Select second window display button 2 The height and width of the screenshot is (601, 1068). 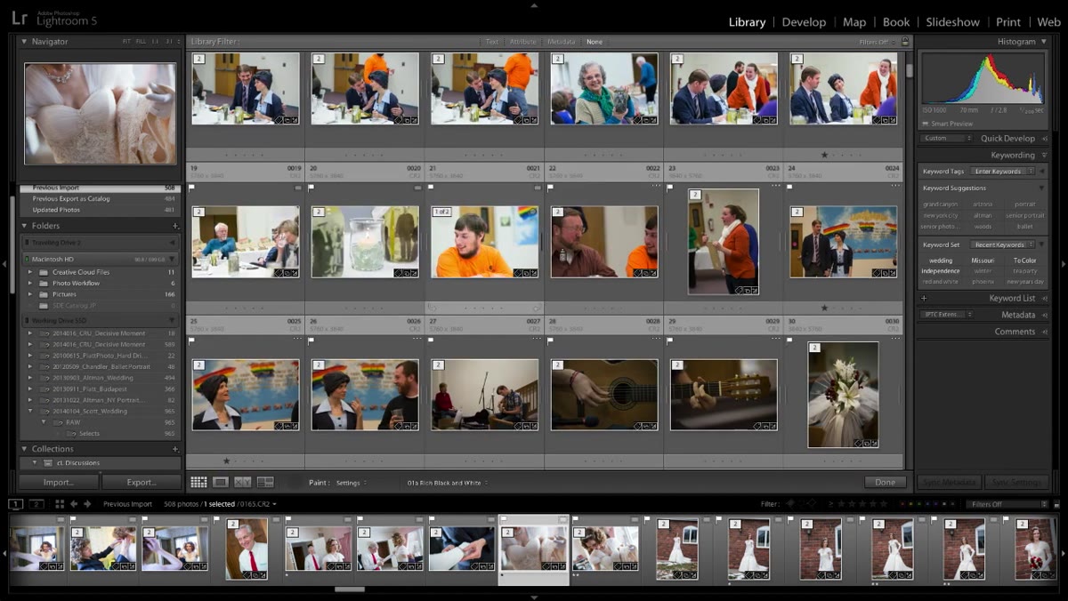point(36,503)
